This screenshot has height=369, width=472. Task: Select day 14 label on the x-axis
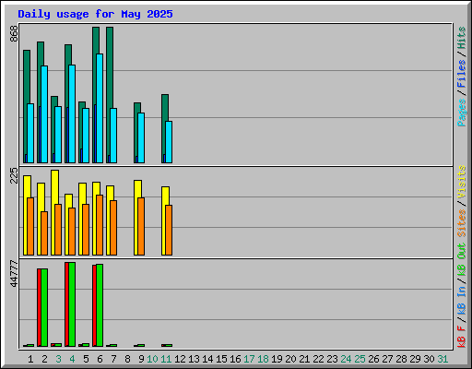pyautogui.click(x=207, y=359)
